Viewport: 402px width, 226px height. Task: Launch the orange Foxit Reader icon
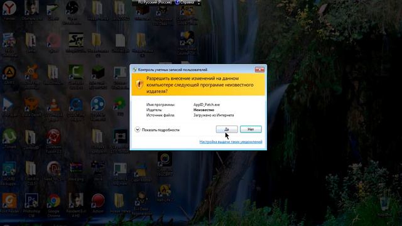[x=9, y=201]
